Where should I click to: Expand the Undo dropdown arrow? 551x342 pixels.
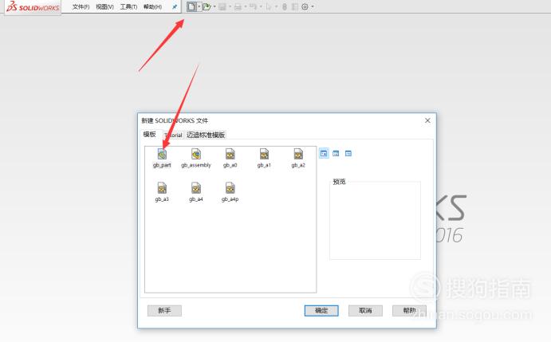[x=261, y=6]
